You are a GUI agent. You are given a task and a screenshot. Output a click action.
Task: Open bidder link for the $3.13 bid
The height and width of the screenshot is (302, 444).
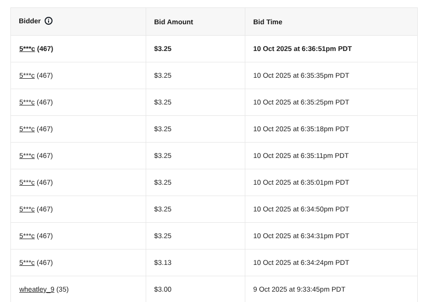pyautogui.click(x=27, y=263)
